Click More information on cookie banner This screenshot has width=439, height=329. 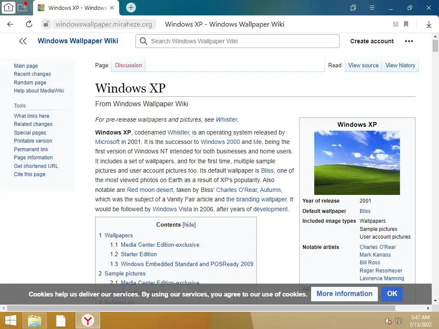point(344,294)
